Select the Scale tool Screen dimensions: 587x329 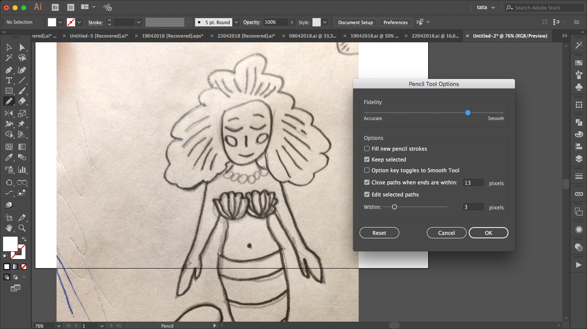coord(22,114)
